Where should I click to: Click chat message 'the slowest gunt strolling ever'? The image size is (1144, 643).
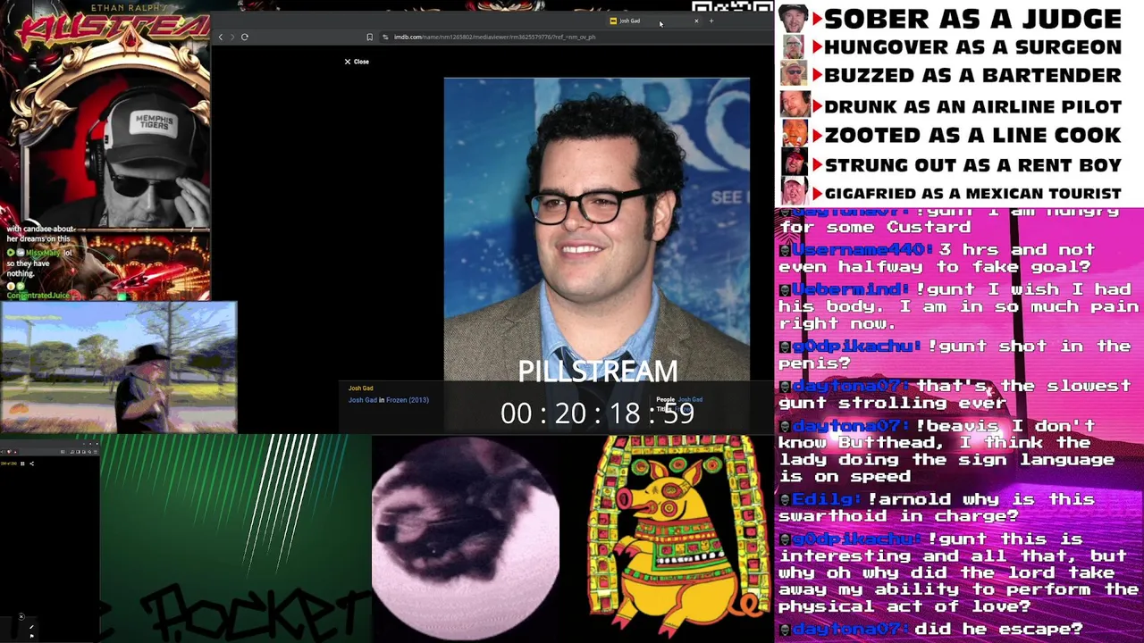(956, 394)
